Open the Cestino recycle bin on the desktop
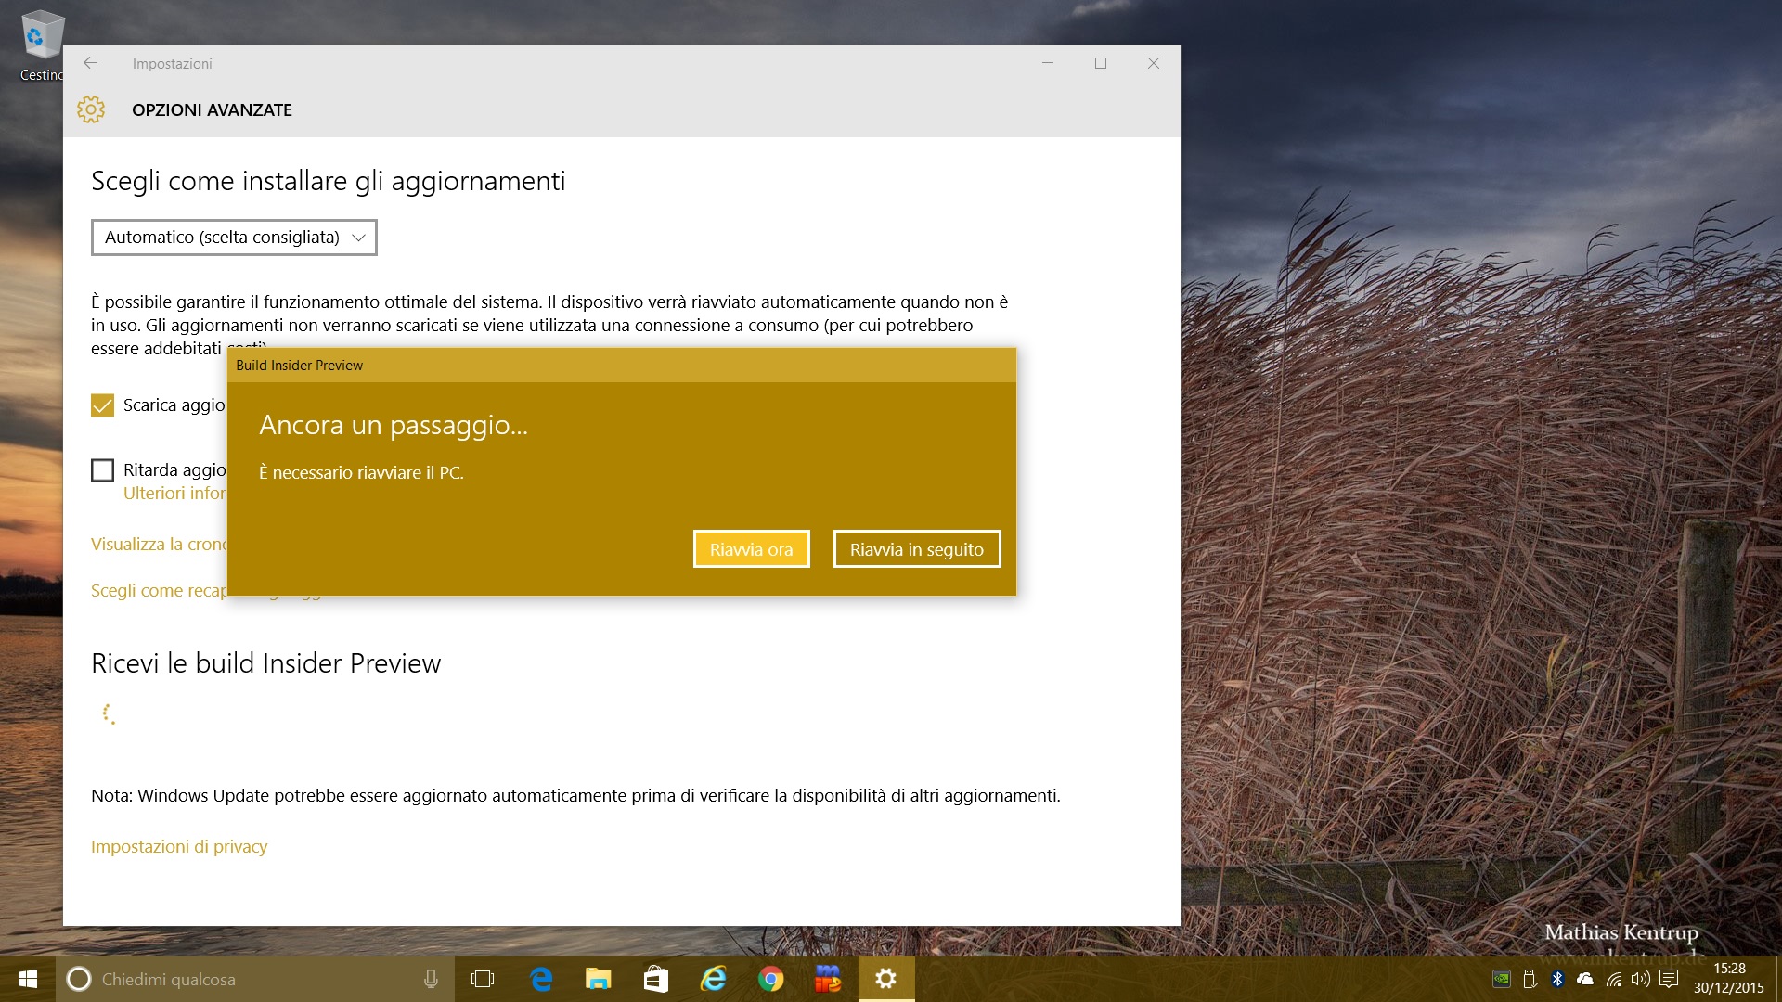The image size is (1782, 1002). pyautogui.click(x=42, y=46)
